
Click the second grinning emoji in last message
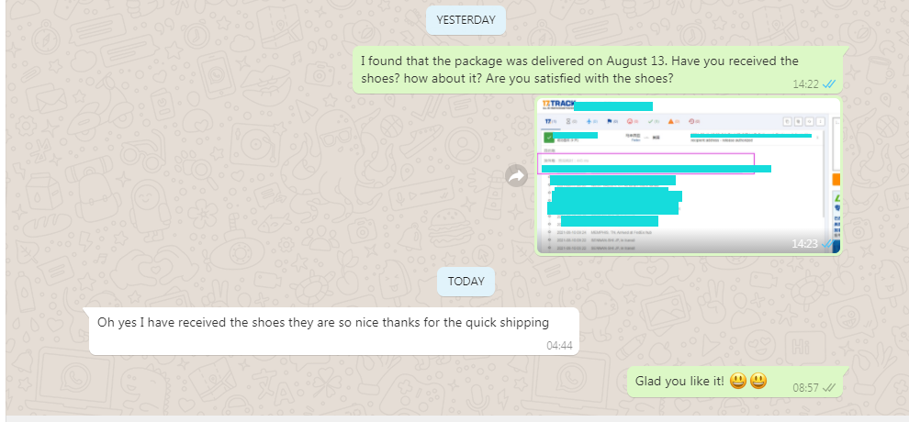tap(758, 381)
